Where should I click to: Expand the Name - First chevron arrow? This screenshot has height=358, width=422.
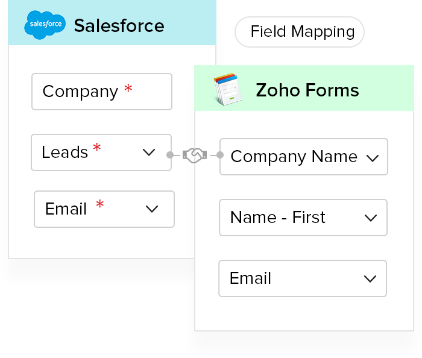click(371, 218)
